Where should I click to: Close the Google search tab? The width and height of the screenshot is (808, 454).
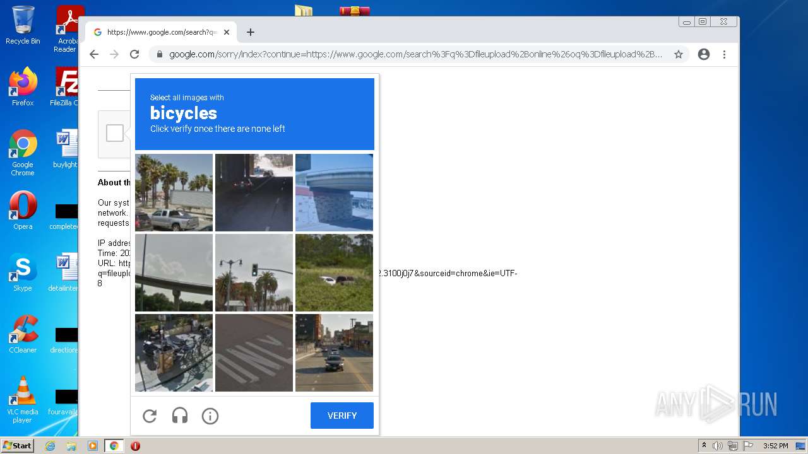pyautogui.click(x=227, y=32)
